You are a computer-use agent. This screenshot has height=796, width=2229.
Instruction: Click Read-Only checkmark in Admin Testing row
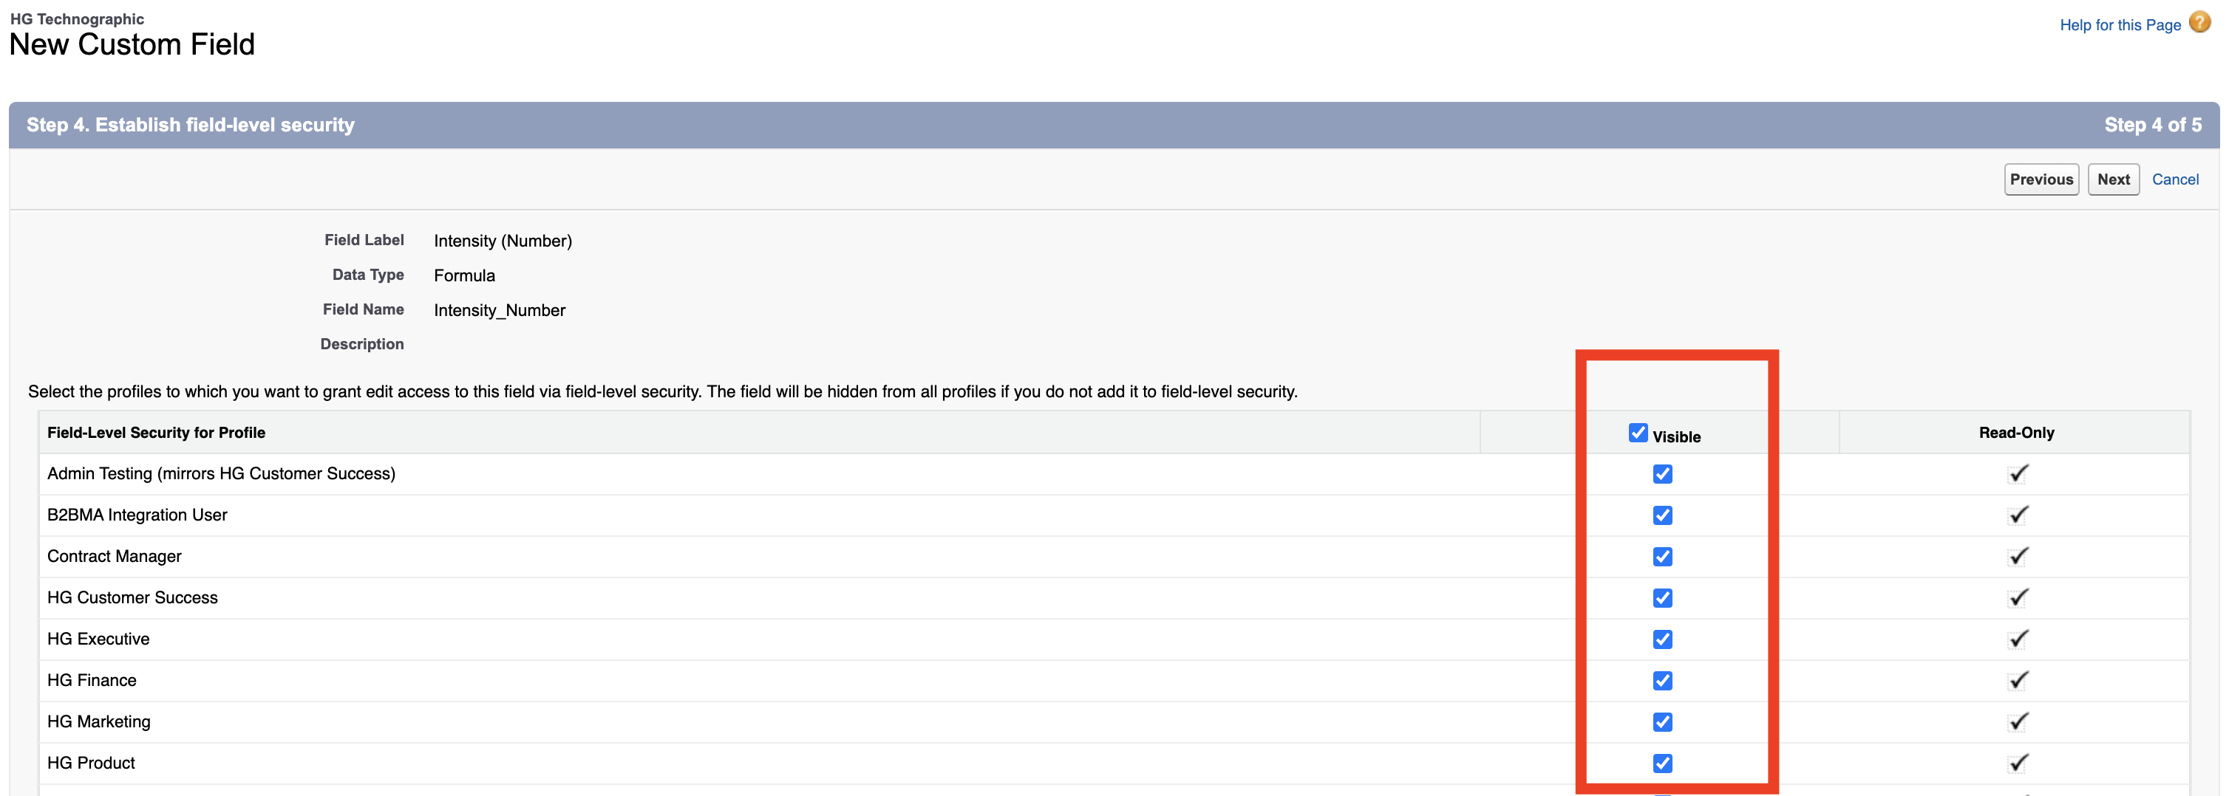coord(2018,473)
